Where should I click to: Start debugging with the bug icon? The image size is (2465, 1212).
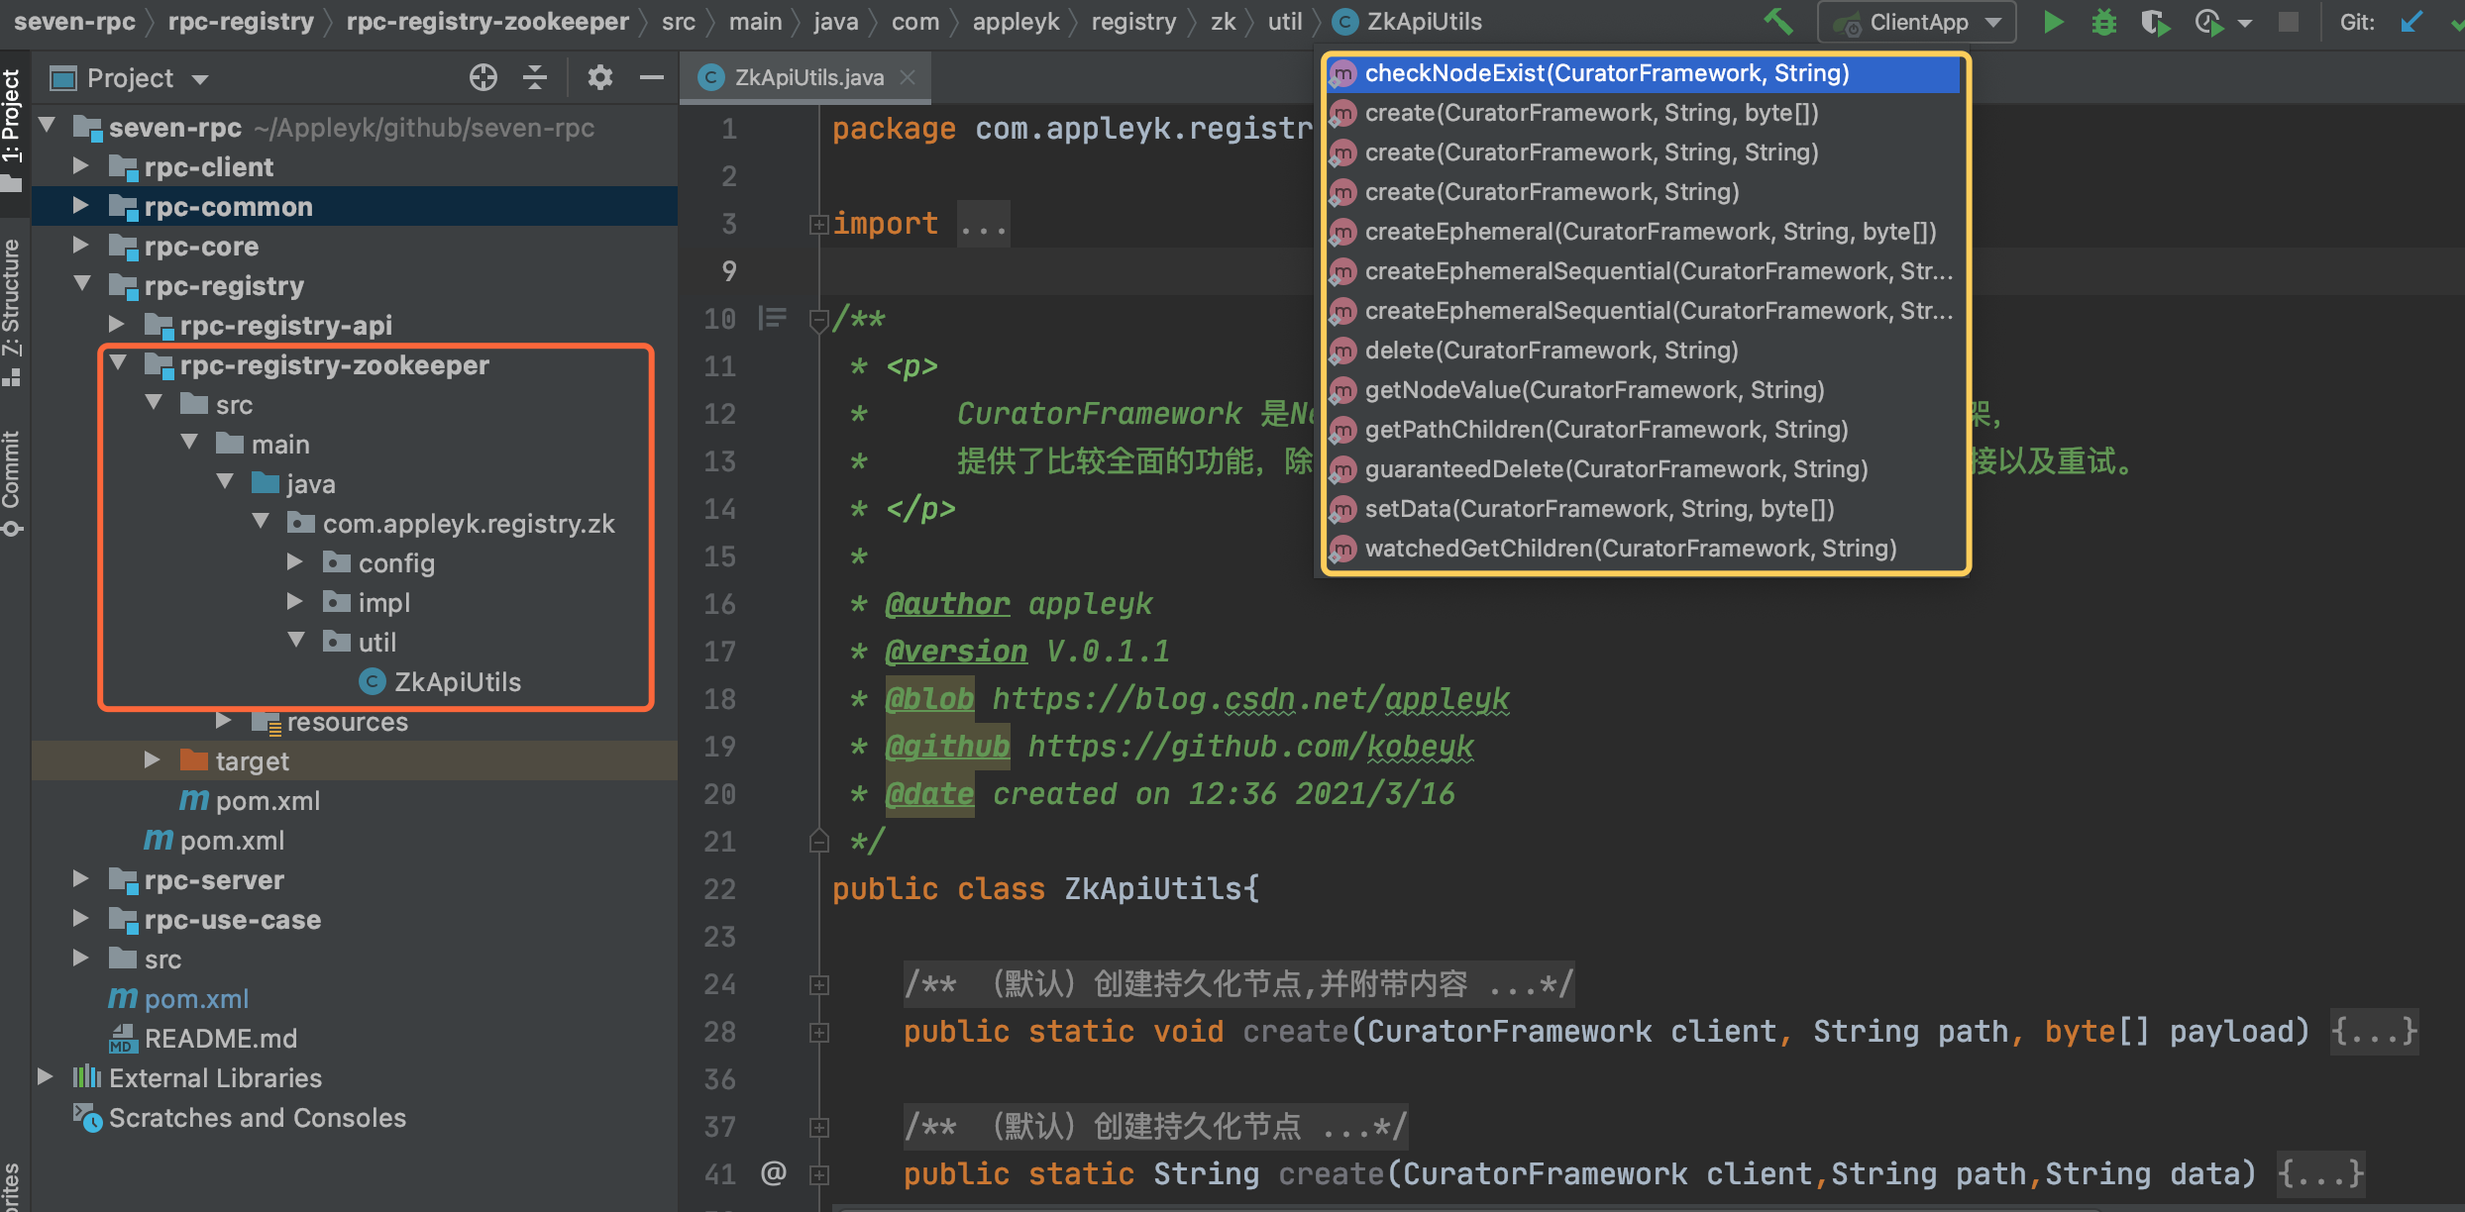[x=2103, y=22]
